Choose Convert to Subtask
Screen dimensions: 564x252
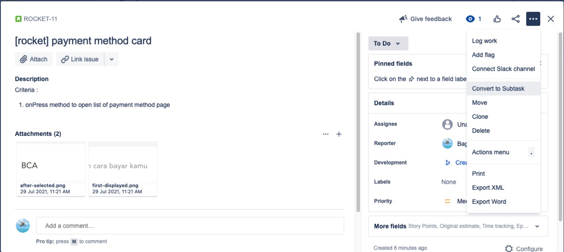[x=503, y=88]
